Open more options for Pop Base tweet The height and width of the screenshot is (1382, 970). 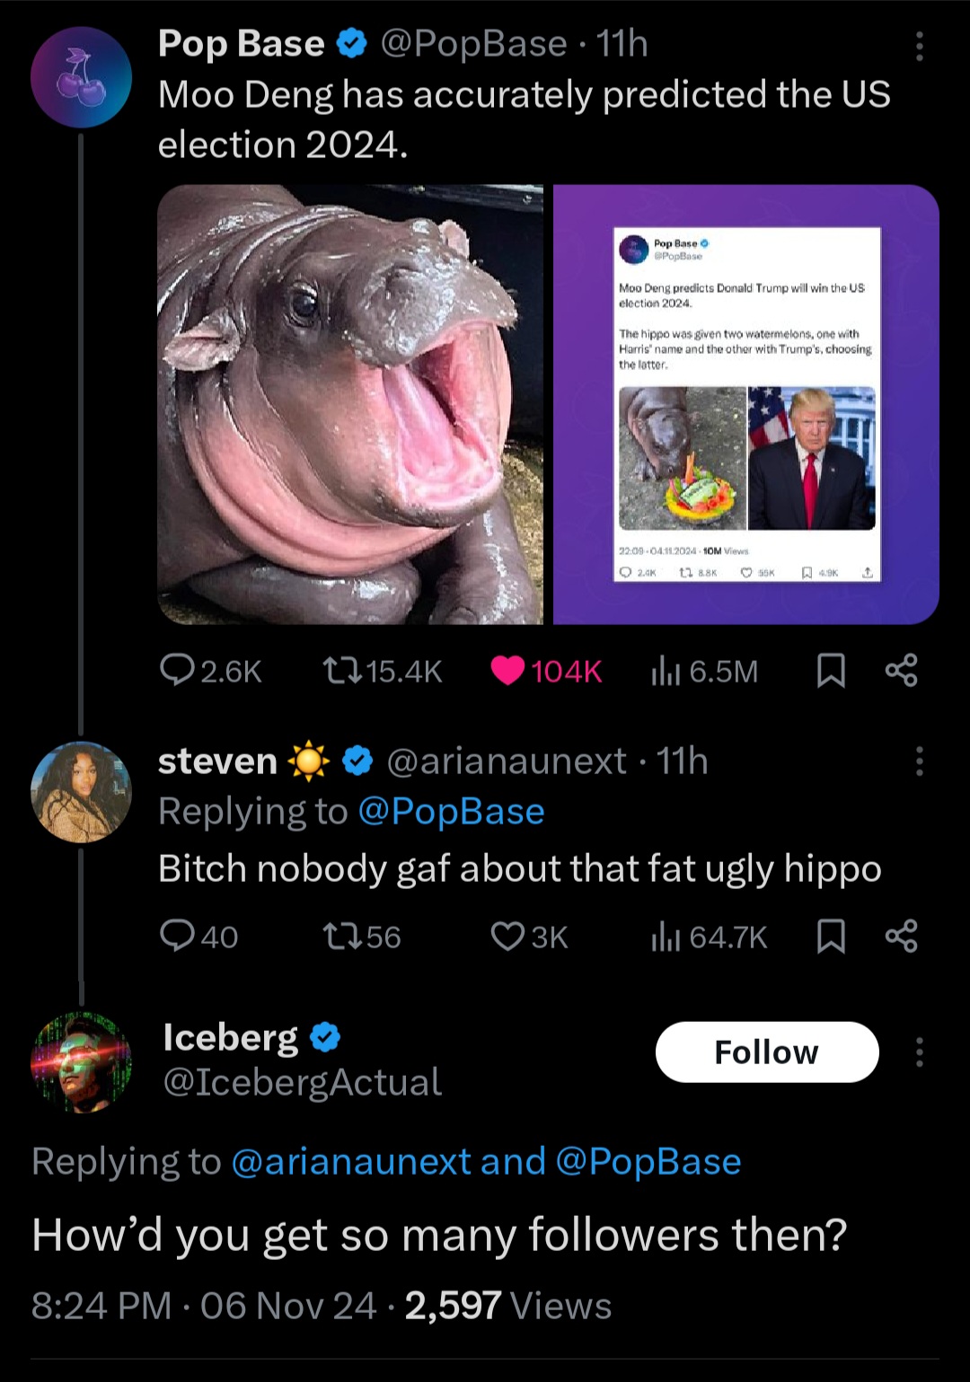[x=919, y=46]
